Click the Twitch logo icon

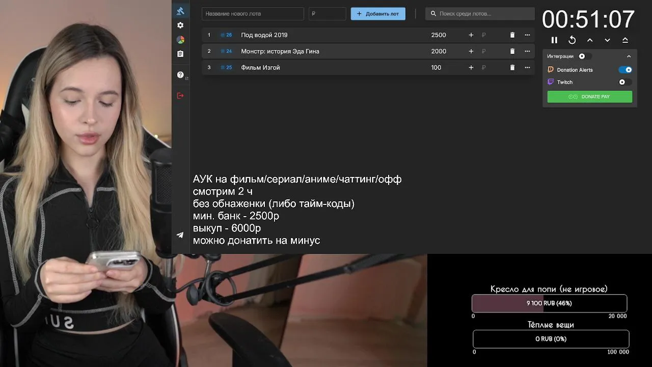(551, 82)
